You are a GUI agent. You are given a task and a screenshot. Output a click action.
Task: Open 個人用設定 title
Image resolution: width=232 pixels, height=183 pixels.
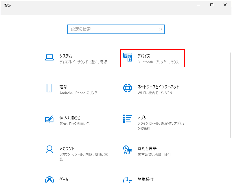70,117
